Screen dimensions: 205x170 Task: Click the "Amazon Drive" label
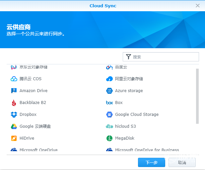tap(34, 91)
